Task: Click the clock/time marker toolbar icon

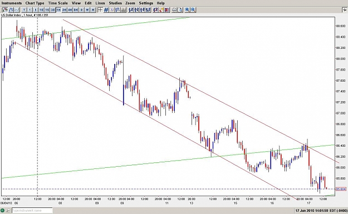Action: pos(112,10)
